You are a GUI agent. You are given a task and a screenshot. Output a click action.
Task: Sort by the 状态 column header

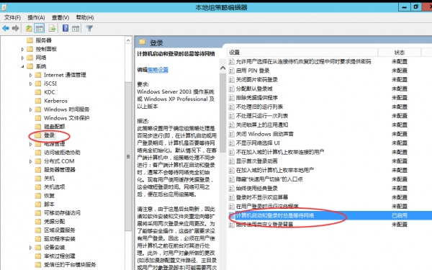click(x=399, y=53)
